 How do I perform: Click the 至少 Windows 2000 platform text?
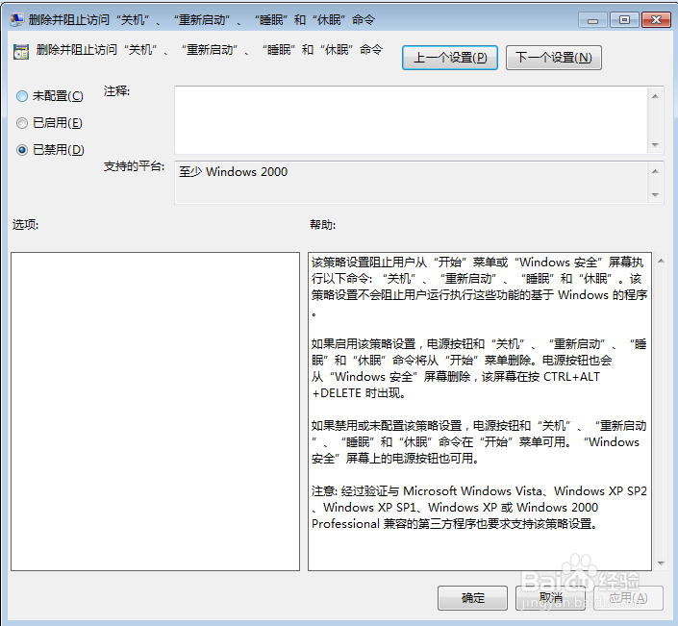[x=234, y=172]
